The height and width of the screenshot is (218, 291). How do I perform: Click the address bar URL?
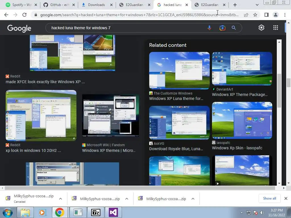pyautogui.click(x=139, y=15)
